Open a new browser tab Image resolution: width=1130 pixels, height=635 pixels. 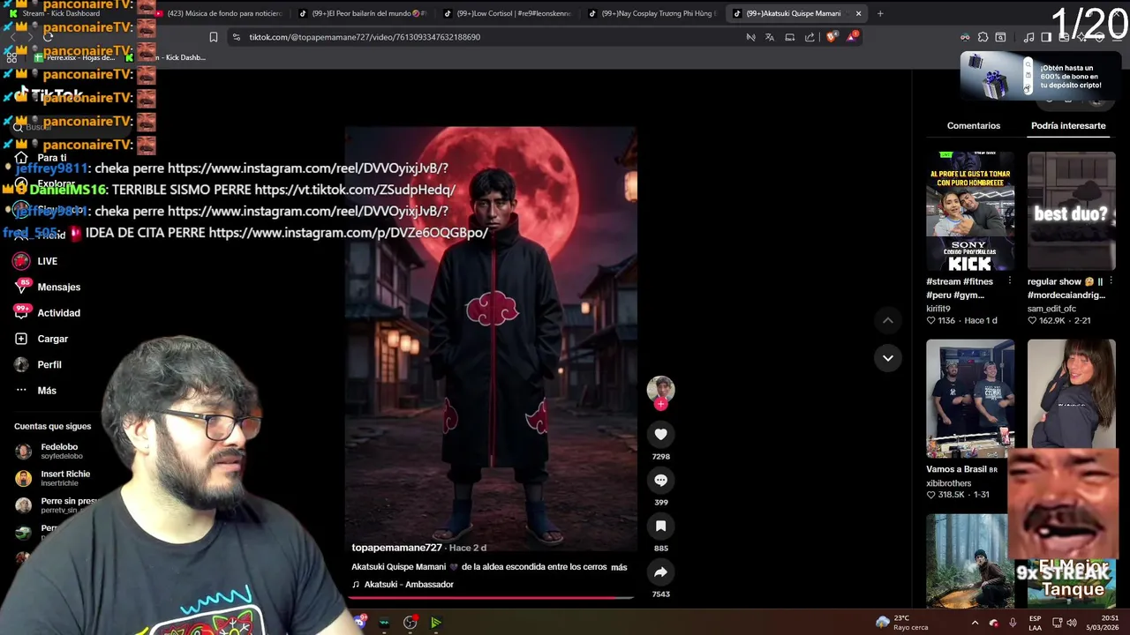coord(880,13)
